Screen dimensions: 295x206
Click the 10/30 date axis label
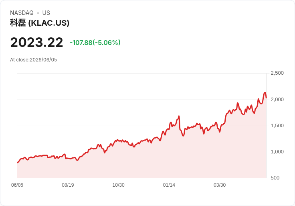118,185
